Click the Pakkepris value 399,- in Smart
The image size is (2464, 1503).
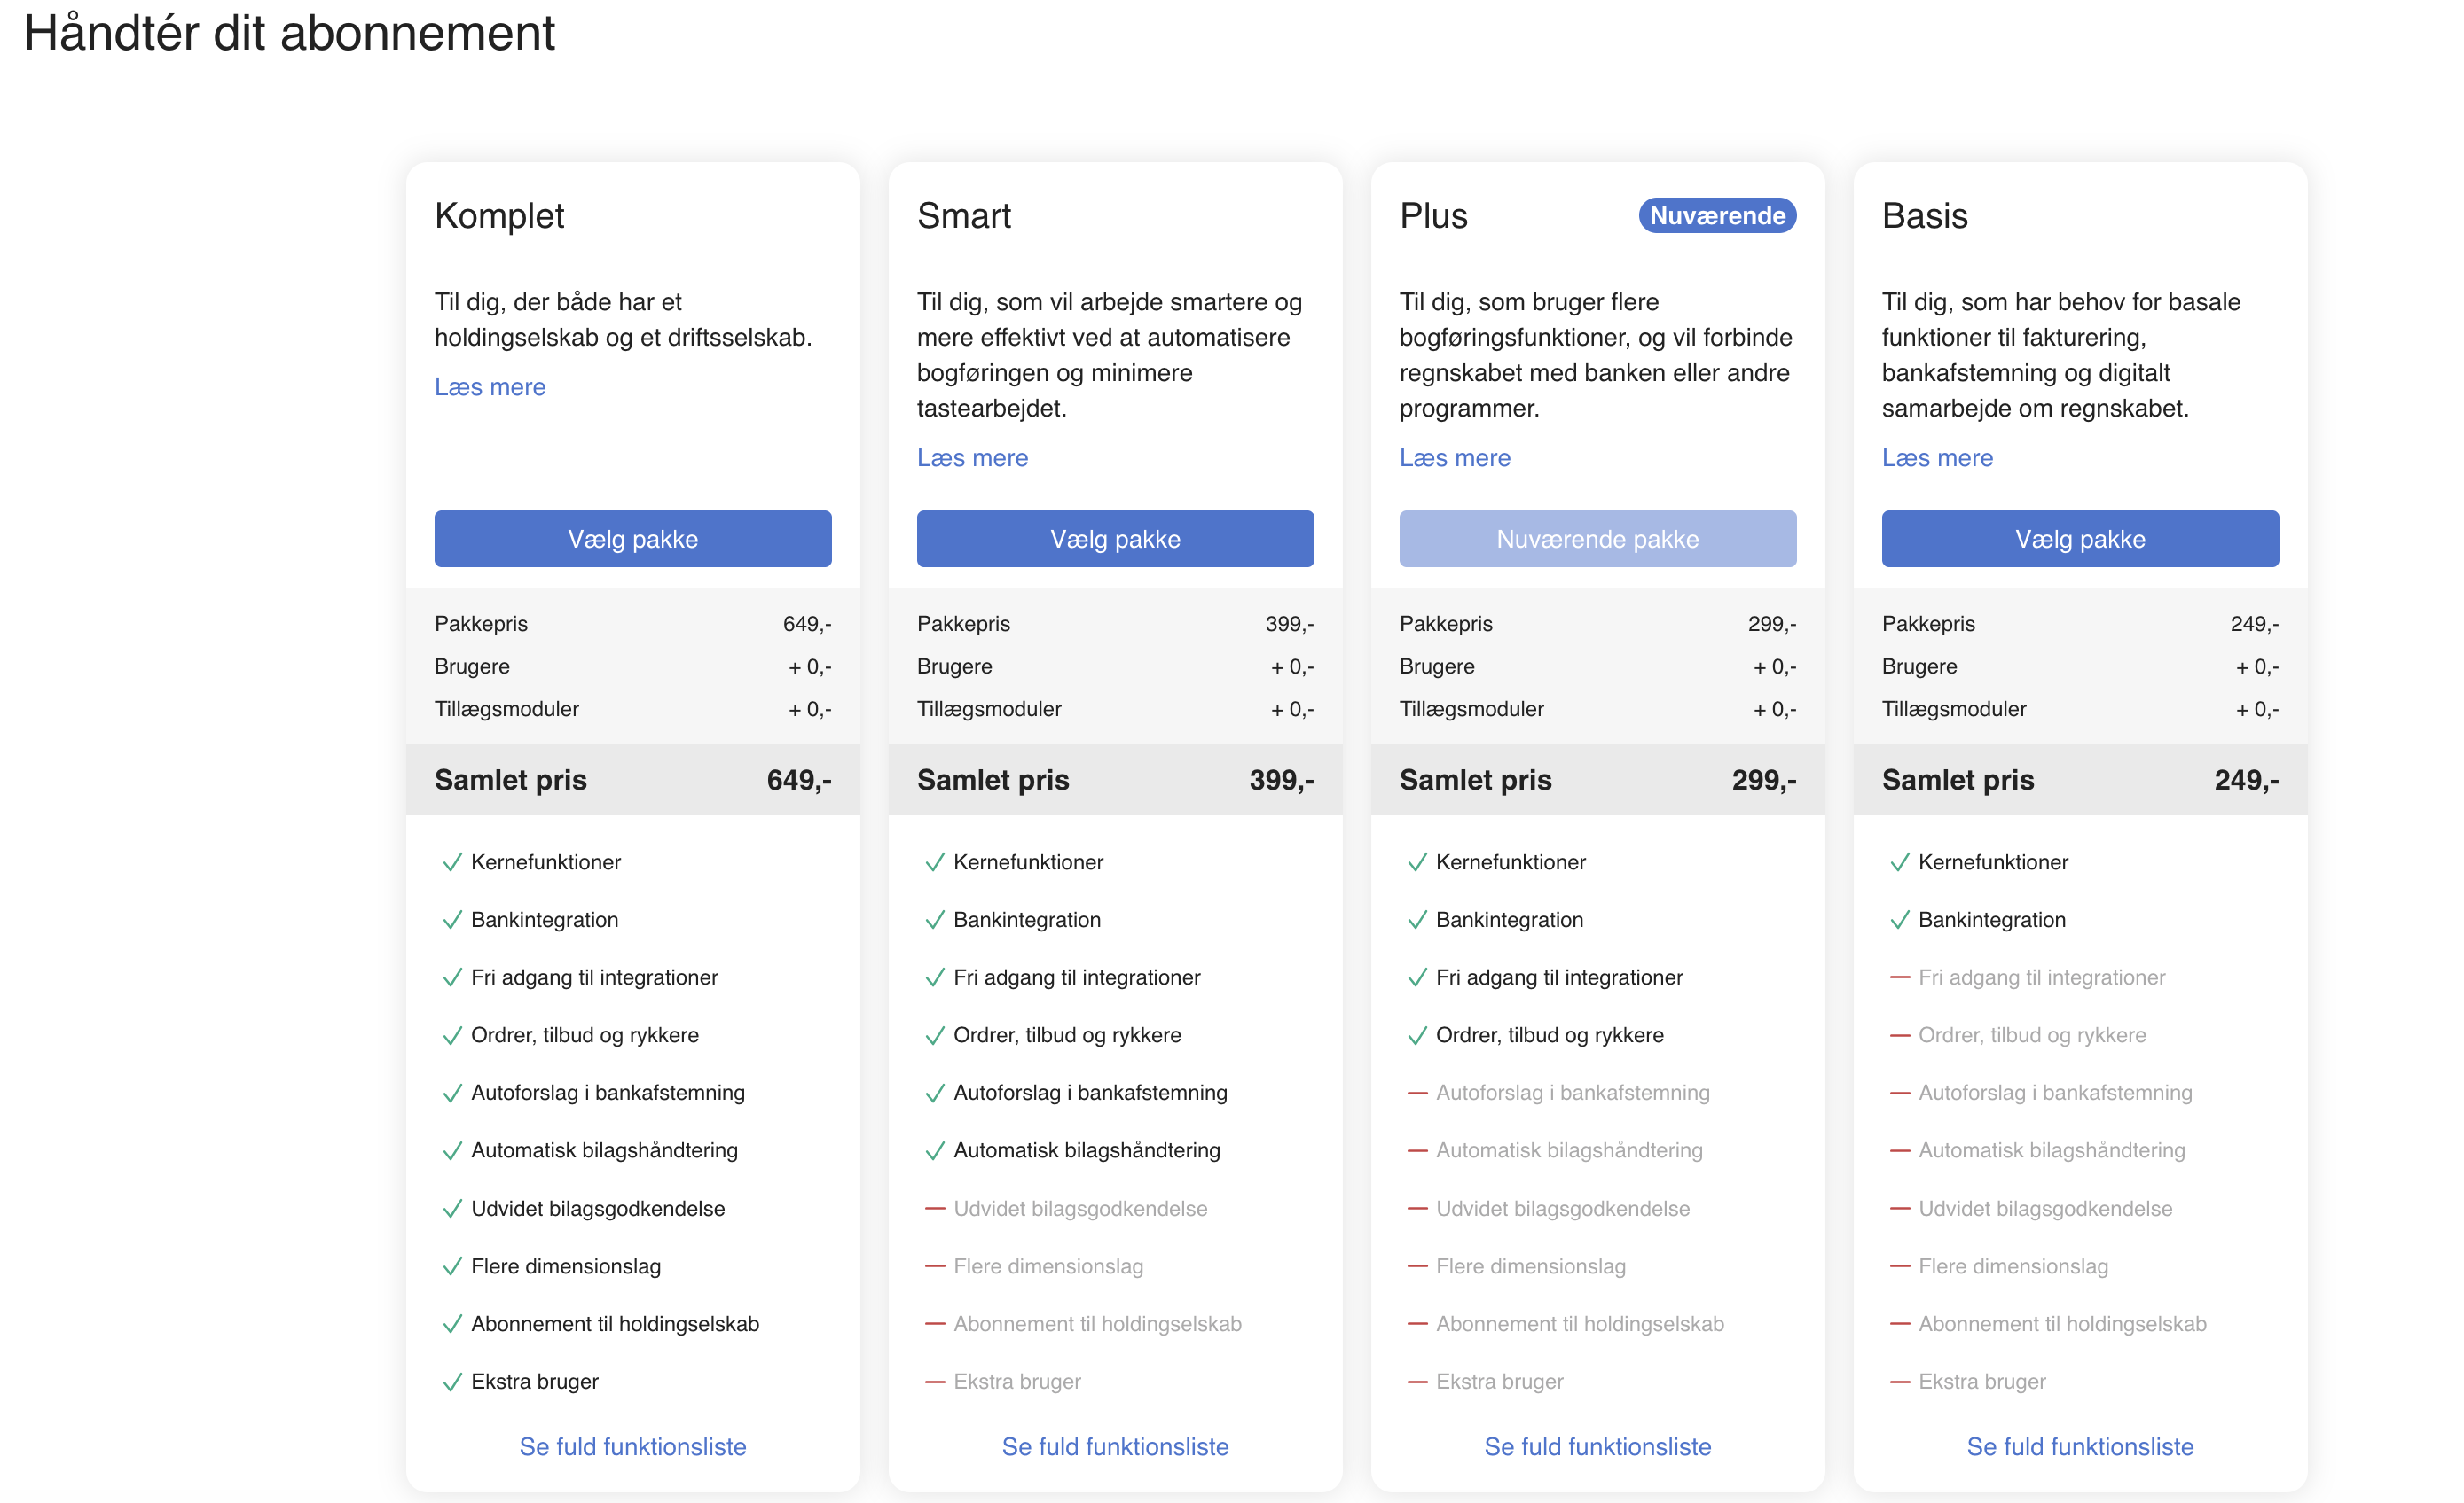[x=1289, y=624]
